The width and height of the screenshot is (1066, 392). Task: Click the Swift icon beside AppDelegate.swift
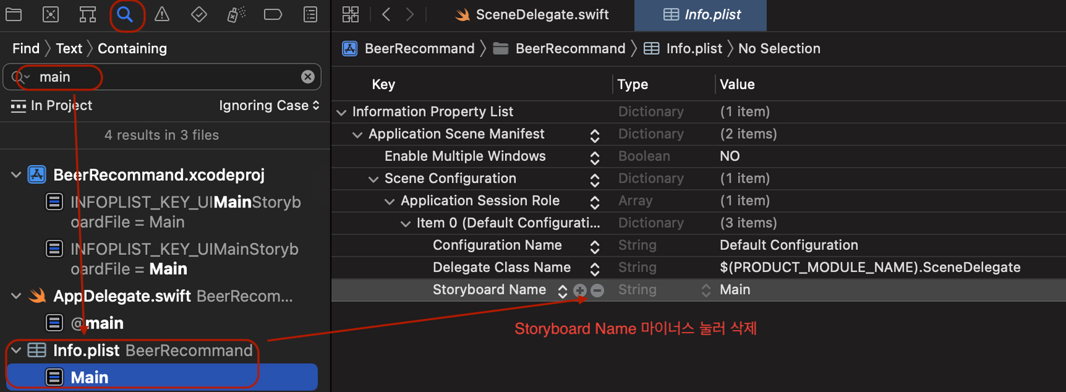tap(37, 296)
